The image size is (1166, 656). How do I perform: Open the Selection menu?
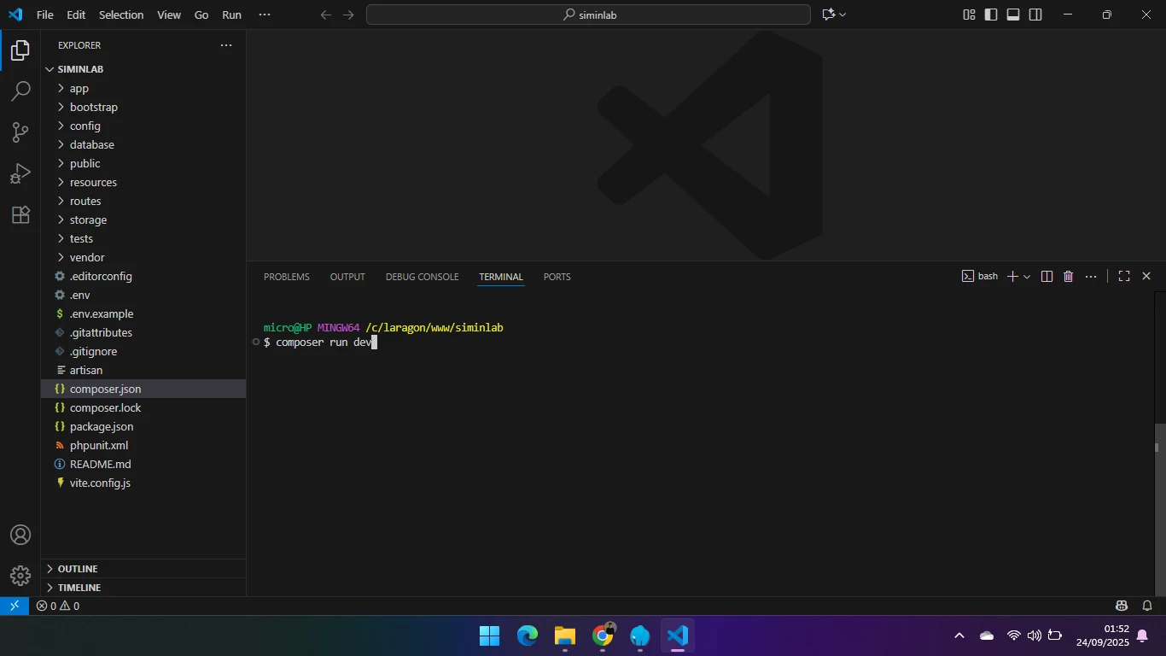pyautogui.click(x=121, y=15)
